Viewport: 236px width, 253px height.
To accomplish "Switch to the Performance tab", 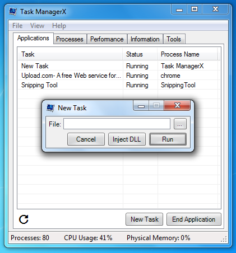I will pyautogui.click(x=107, y=39).
